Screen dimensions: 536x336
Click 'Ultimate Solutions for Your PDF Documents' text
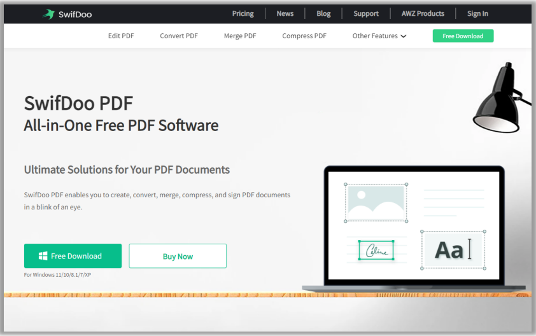pyautogui.click(x=127, y=169)
